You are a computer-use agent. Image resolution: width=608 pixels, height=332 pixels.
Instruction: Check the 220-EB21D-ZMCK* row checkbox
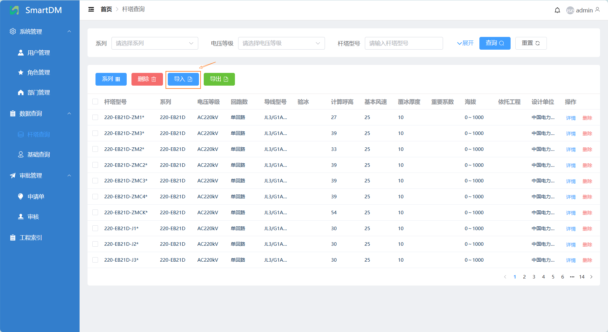point(95,212)
